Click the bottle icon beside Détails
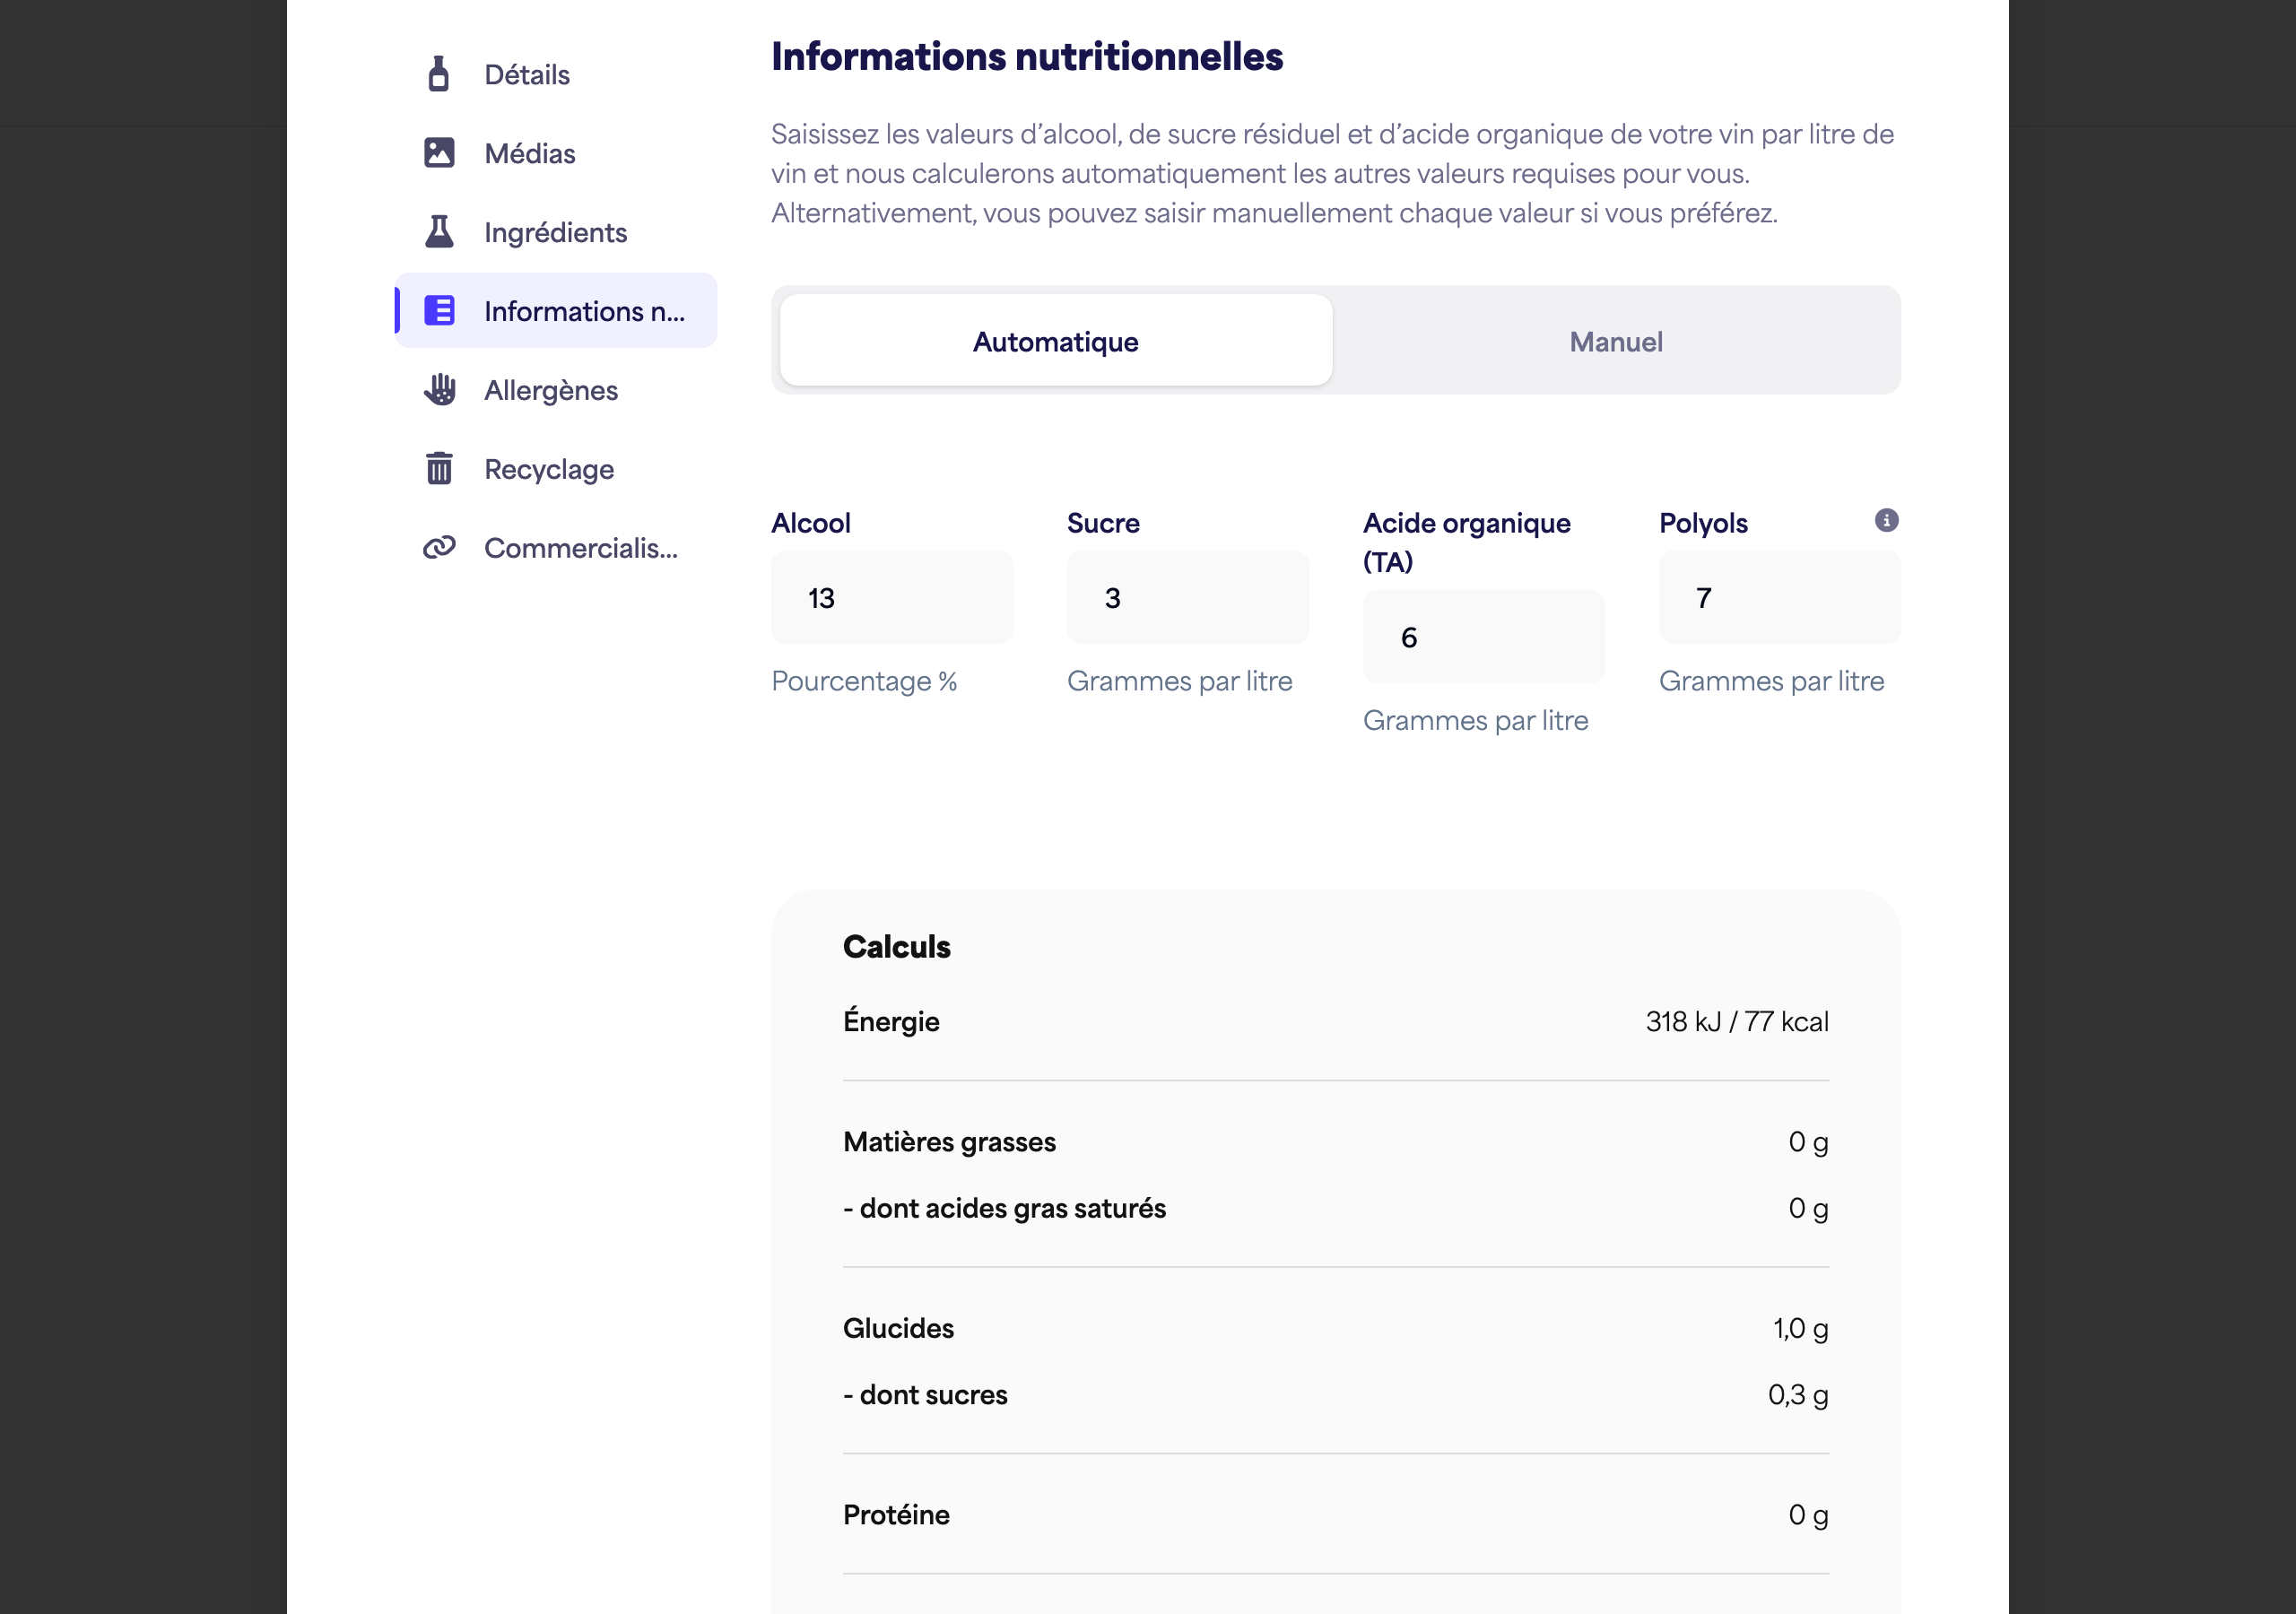Image resolution: width=2296 pixels, height=1614 pixels. point(439,74)
